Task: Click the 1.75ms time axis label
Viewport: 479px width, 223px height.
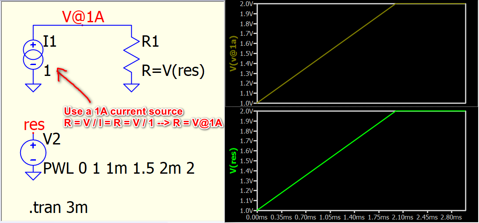Action: pos(378,217)
